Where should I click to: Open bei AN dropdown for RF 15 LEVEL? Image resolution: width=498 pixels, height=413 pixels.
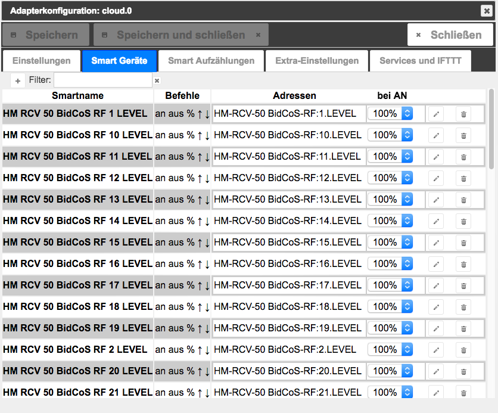(390, 242)
